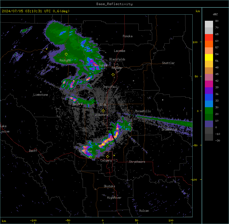Click the Cochrane label
The height and width of the screenshot is (224, 229).
tap(86, 151)
